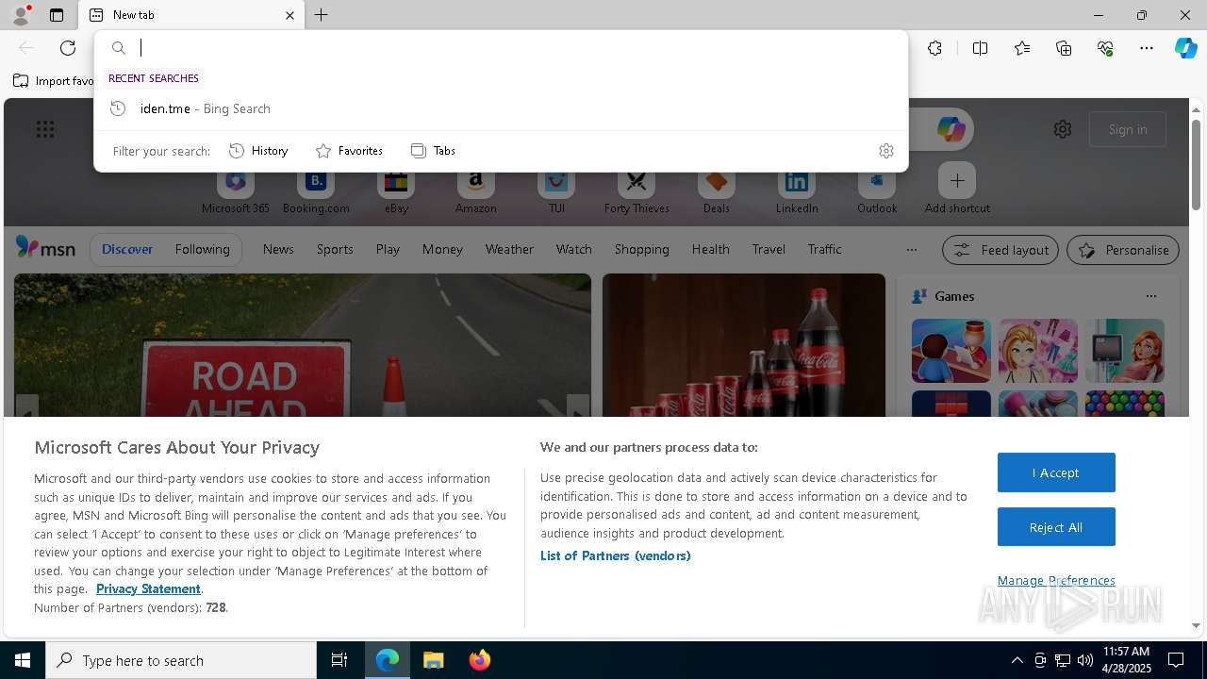Image resolution: width=1207 pixels, height=679 pixels.
Task: Open the Watch menu item
Action: (573, 249)
